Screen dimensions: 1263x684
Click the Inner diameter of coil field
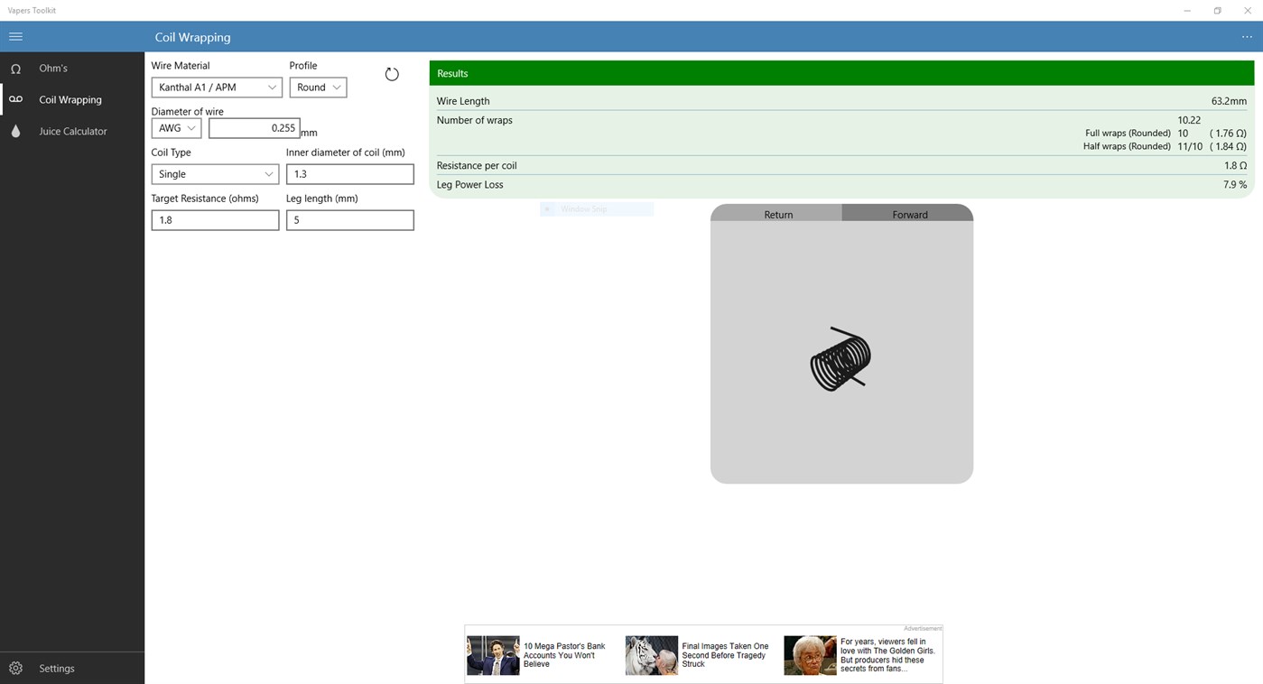(349, 173)
